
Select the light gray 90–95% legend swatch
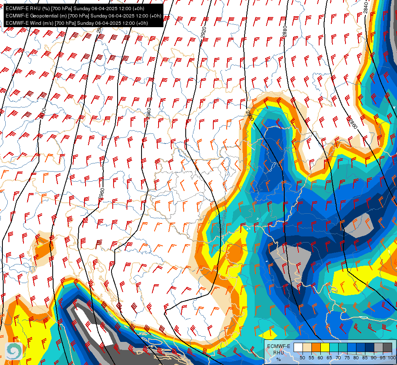pos(378,347)
